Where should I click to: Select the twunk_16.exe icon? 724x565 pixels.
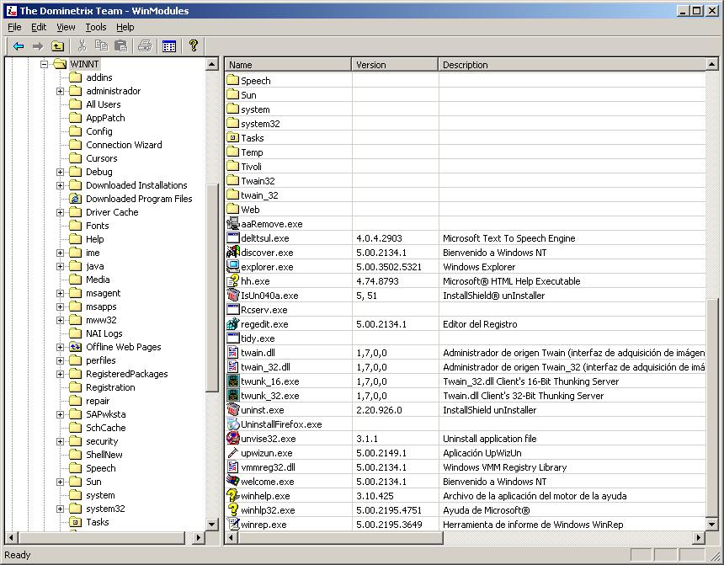[232, 381]
